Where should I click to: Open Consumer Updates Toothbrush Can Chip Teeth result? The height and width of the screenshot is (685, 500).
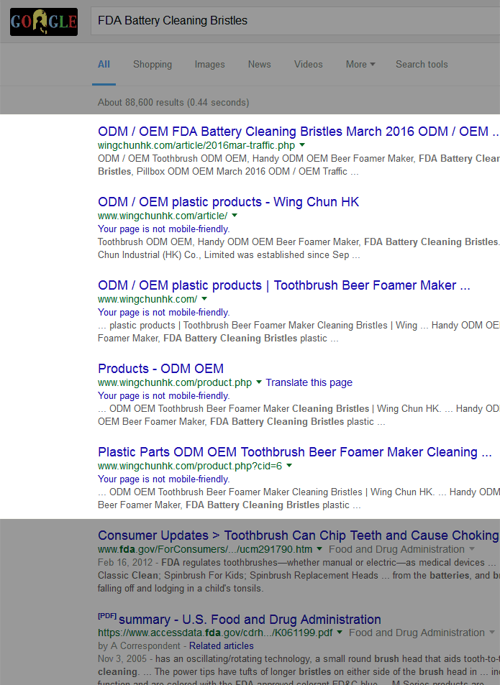(x=299, y=535)
